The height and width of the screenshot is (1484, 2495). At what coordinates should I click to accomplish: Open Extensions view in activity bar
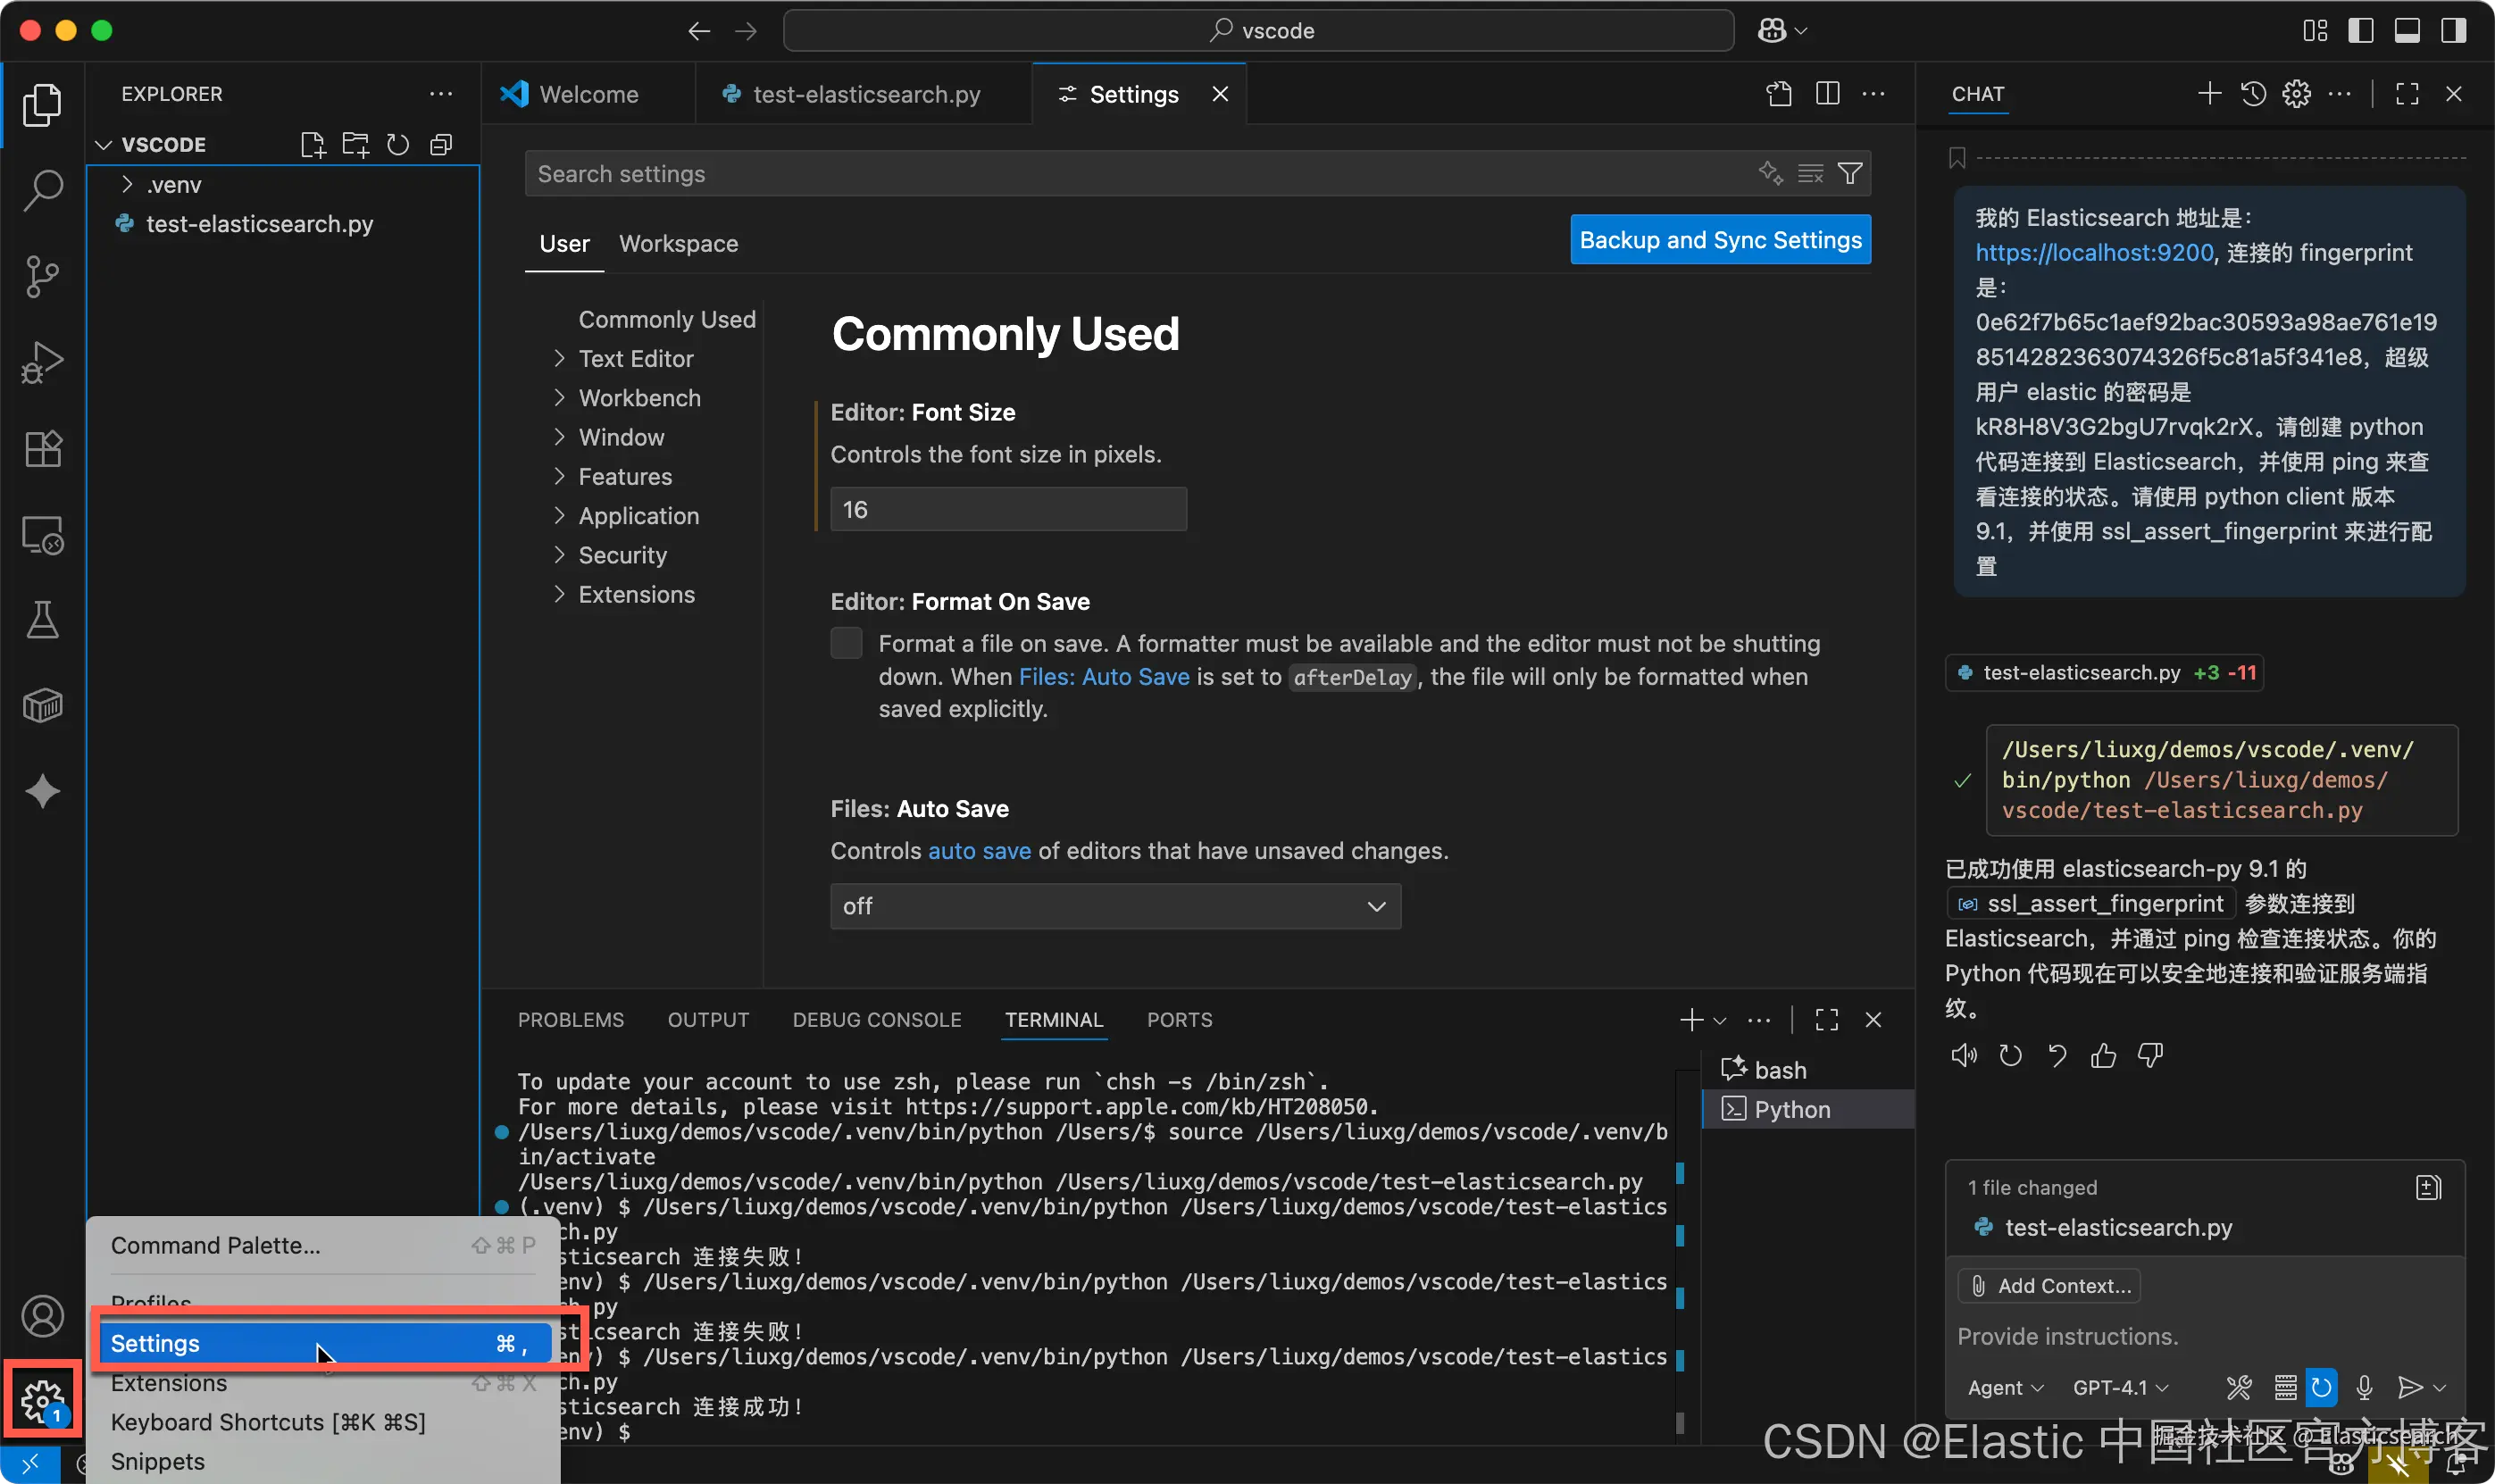[42, 449]
